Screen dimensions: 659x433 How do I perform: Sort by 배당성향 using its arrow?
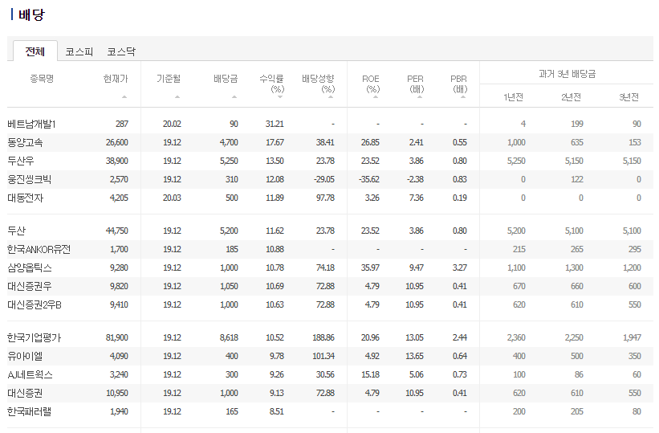pyautogui.click(x=331, y=97)
